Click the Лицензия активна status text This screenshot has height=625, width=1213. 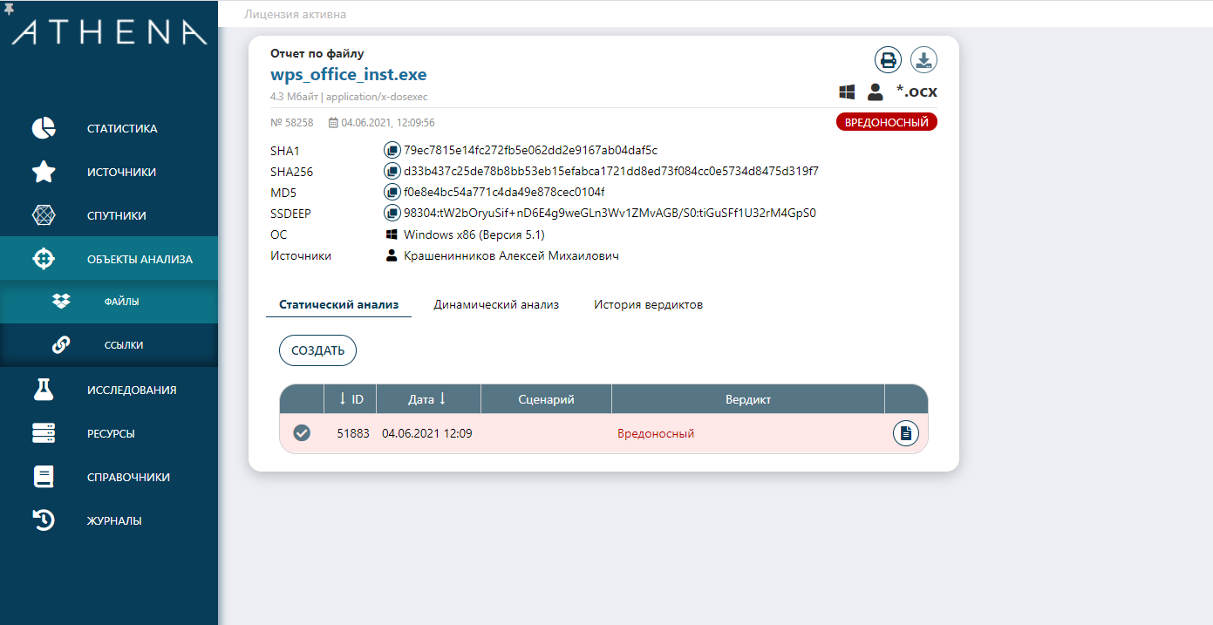tap(295, 15)
